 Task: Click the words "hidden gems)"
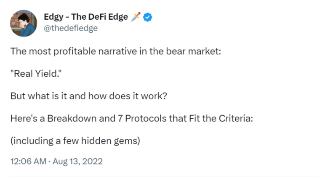click(x=111, y=141)
